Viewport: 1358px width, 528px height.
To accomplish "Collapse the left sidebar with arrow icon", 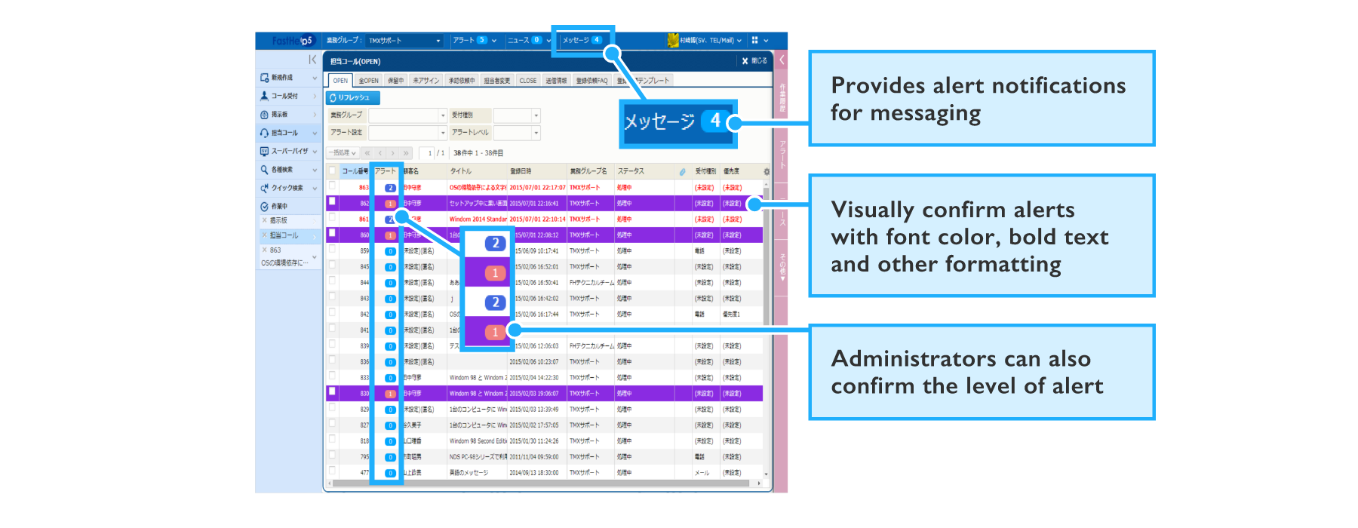I will click(312, 60).
